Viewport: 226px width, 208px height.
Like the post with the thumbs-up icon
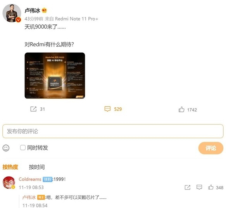click(181, 110)
